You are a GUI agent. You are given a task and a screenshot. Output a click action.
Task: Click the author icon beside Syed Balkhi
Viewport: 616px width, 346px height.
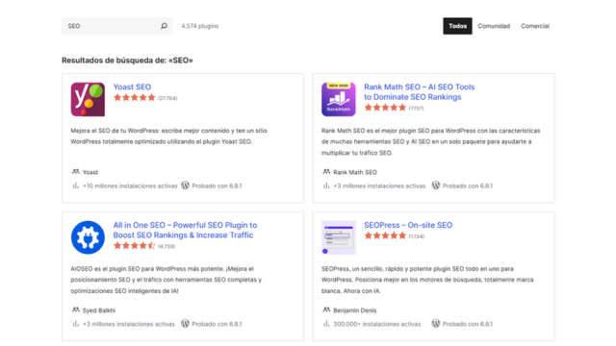pyautogui.click(x=76, y=309)
